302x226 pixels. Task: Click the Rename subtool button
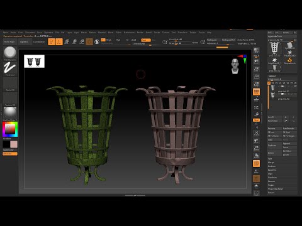point(274,128)
